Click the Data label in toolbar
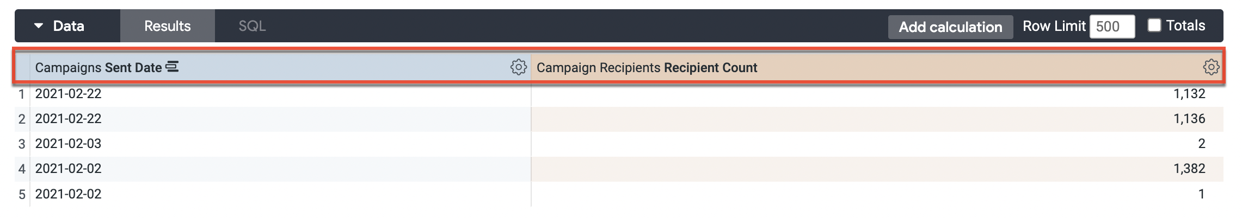Screen dimensions: 1242x218 tap(68, 26)
